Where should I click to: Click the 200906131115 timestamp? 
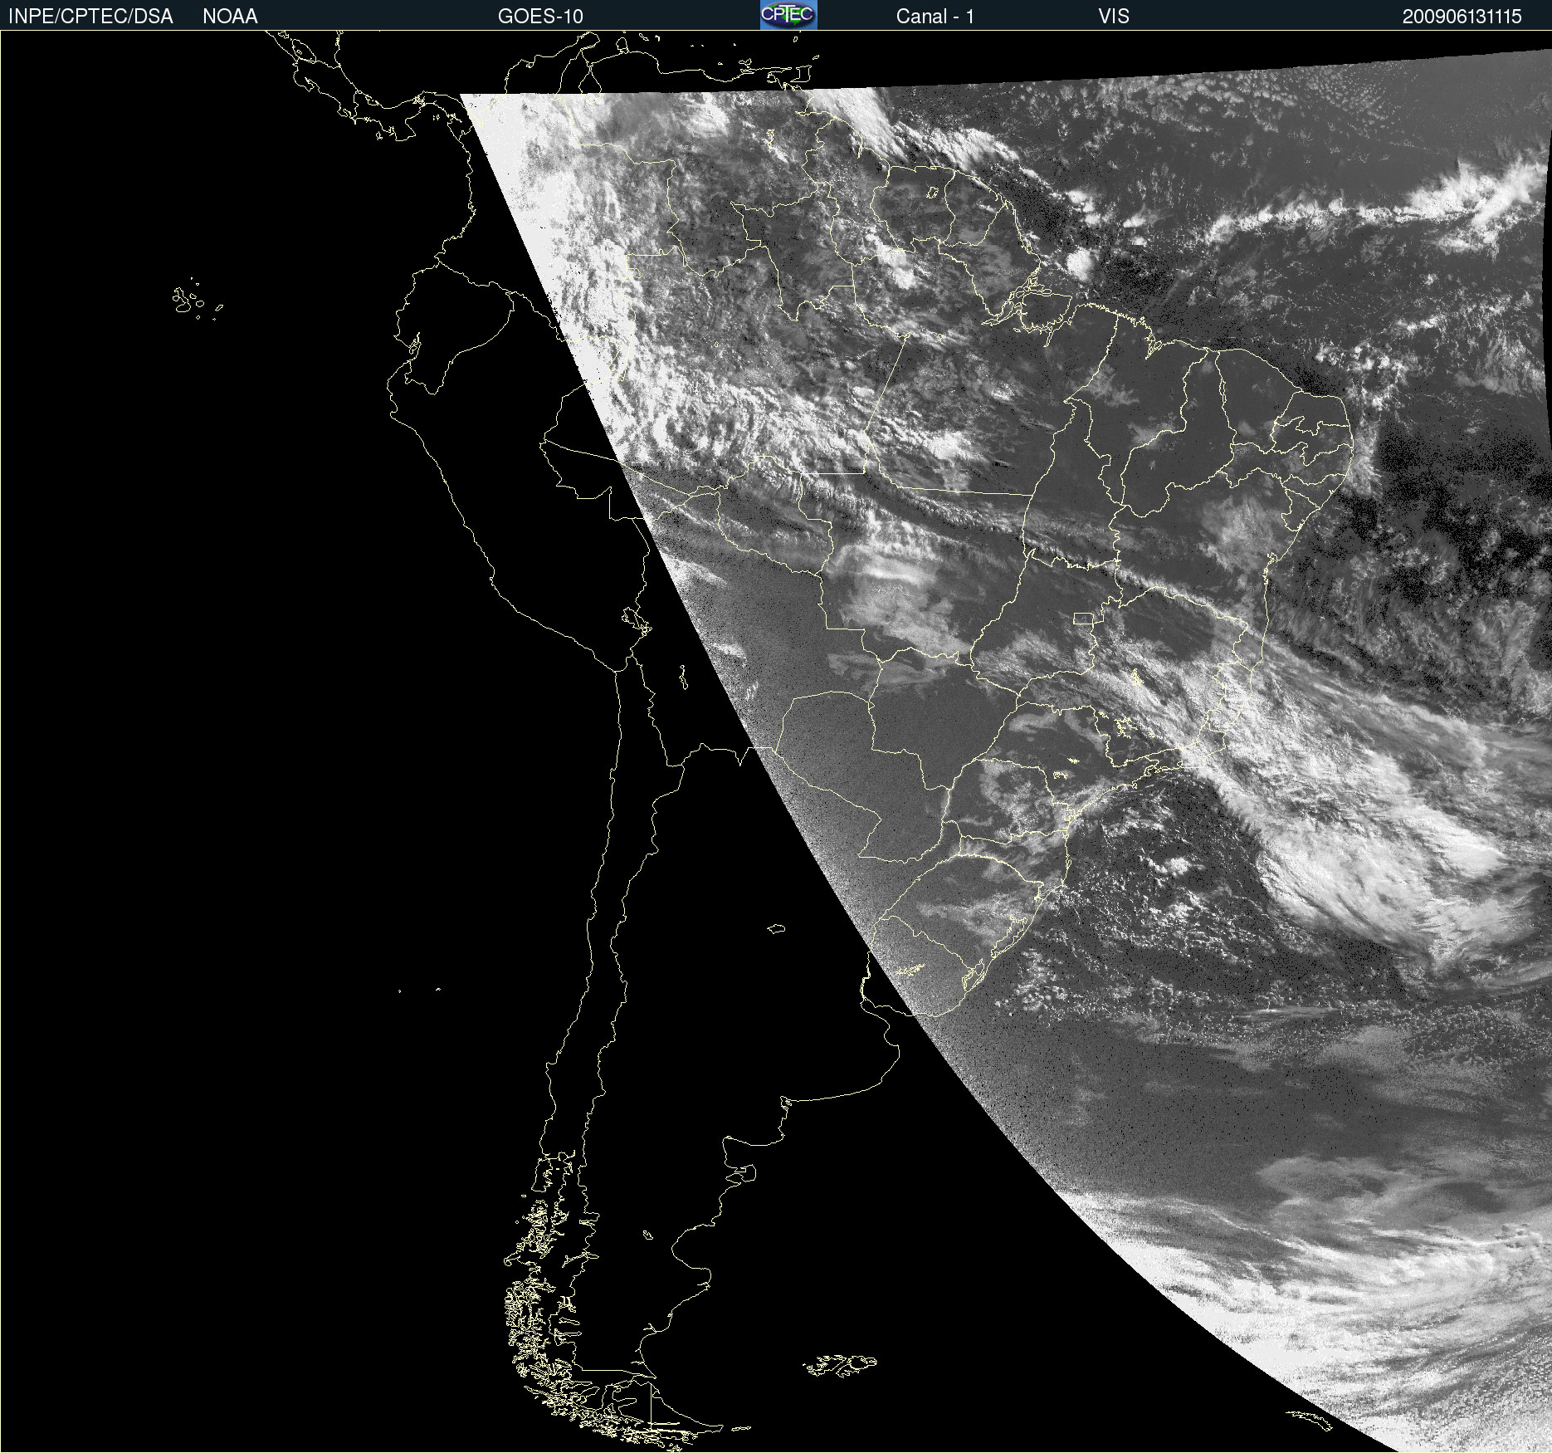(1462, 17)
